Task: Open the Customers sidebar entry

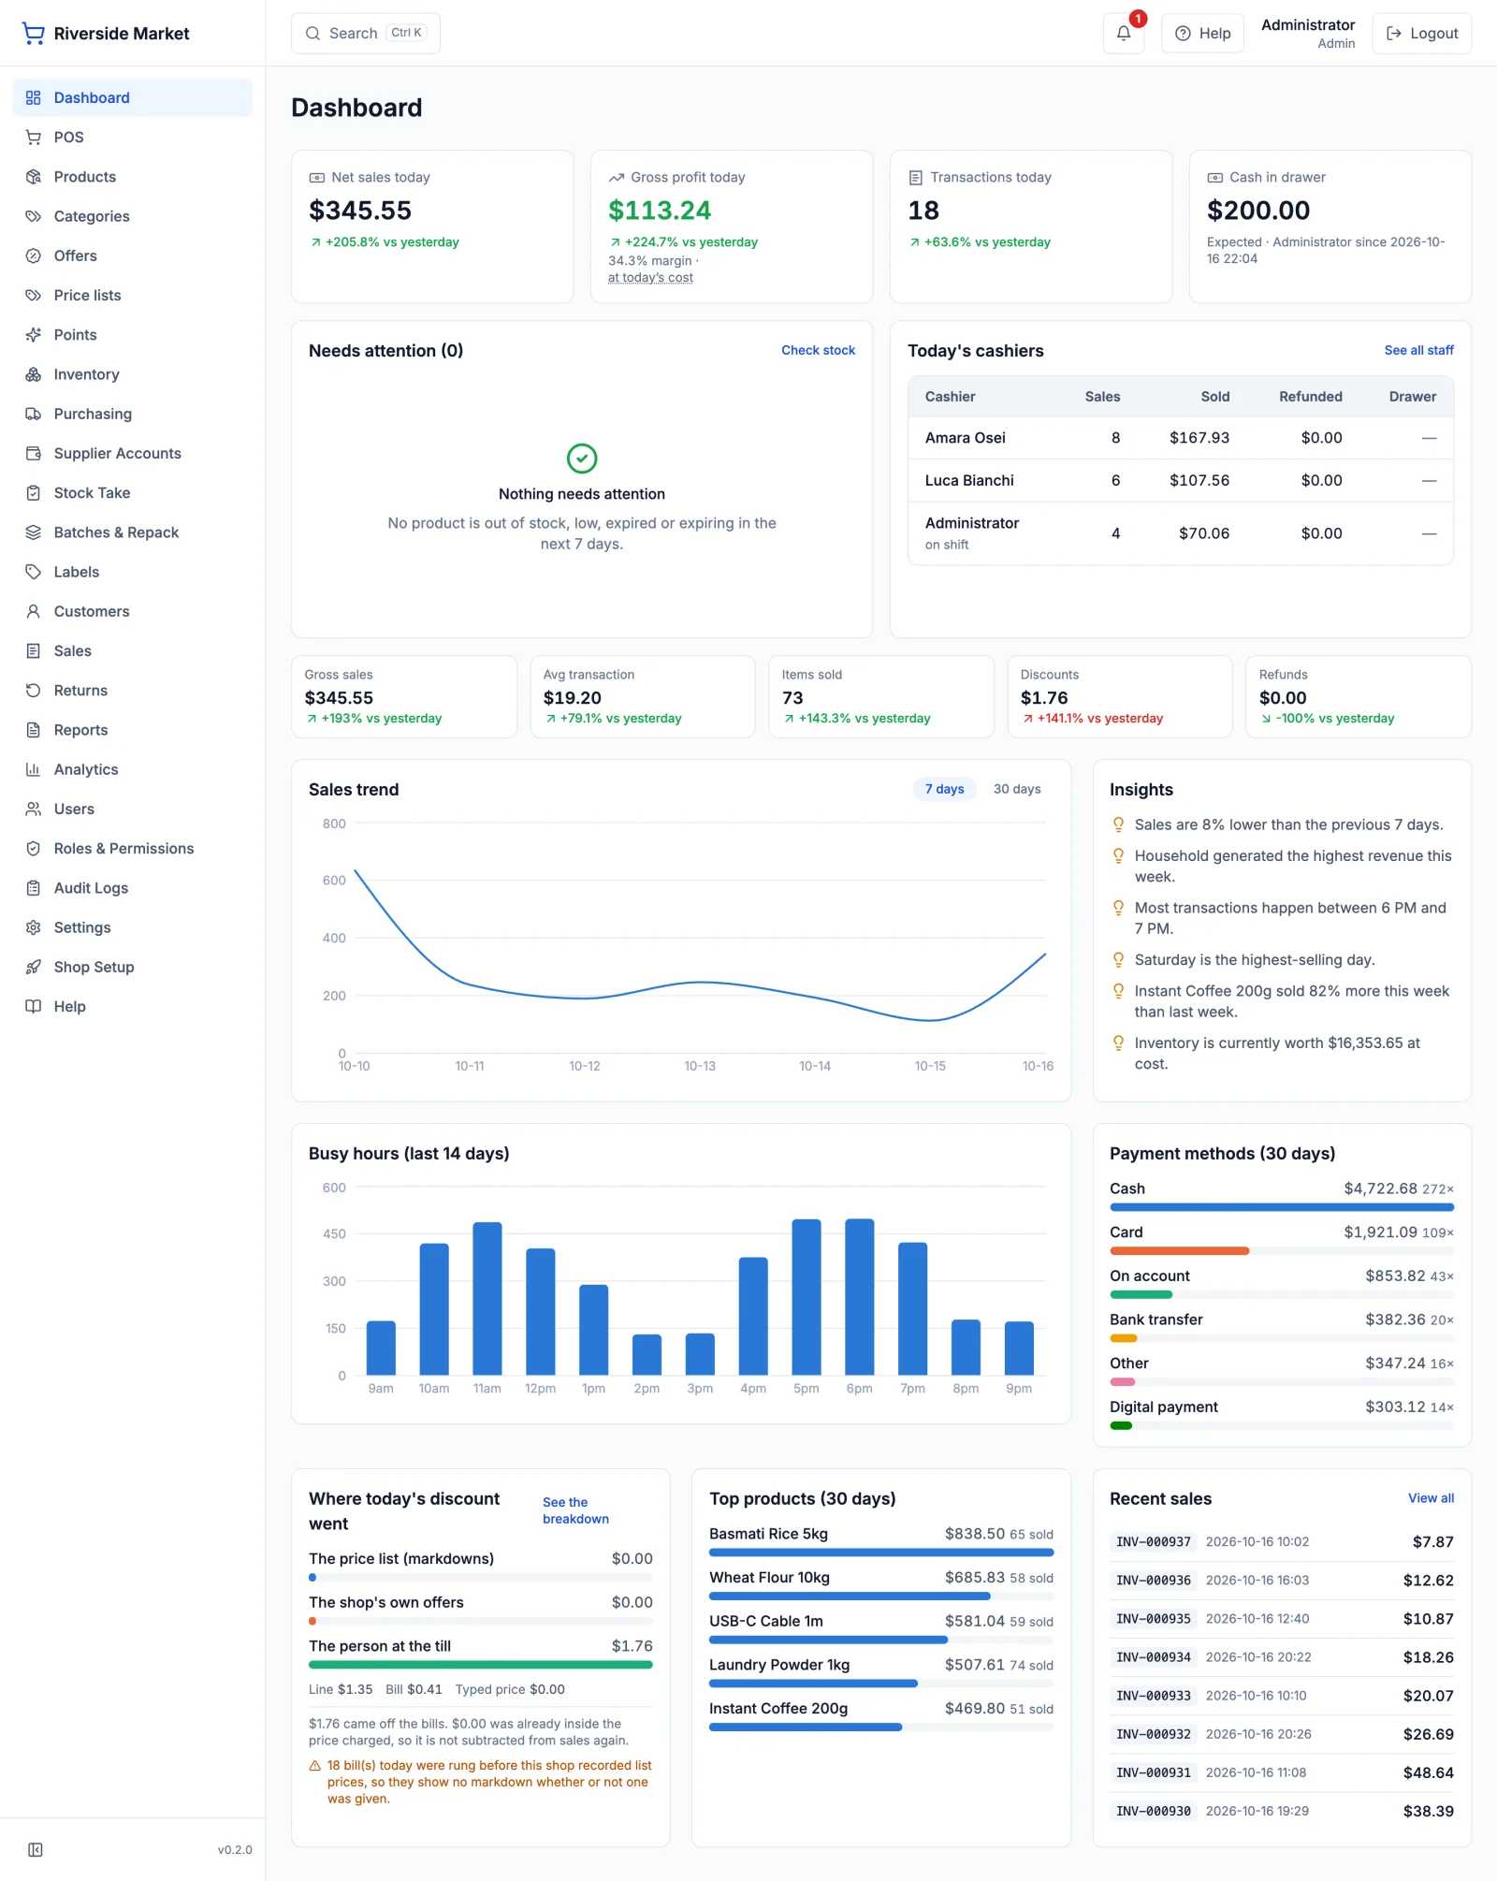Action: click(133, 611)
